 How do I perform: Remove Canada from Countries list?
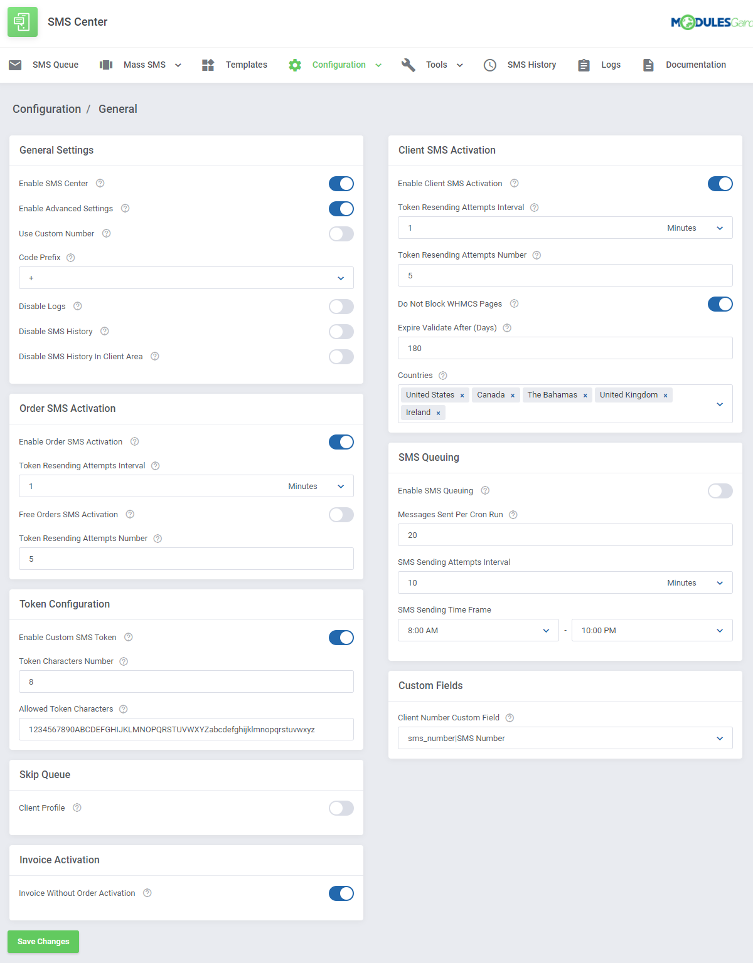513,396
